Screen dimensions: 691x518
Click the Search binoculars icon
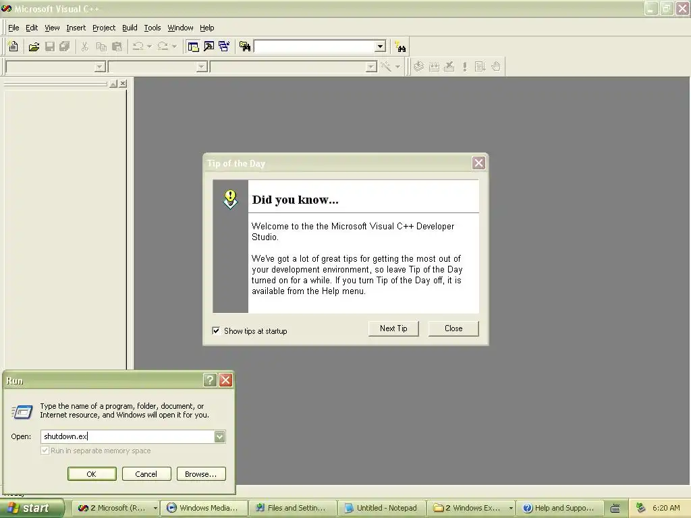coord(400,47)
